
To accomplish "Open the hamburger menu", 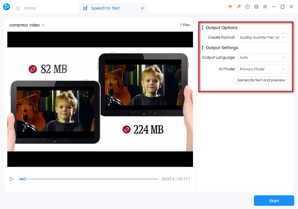I will (x=265, y=7).
